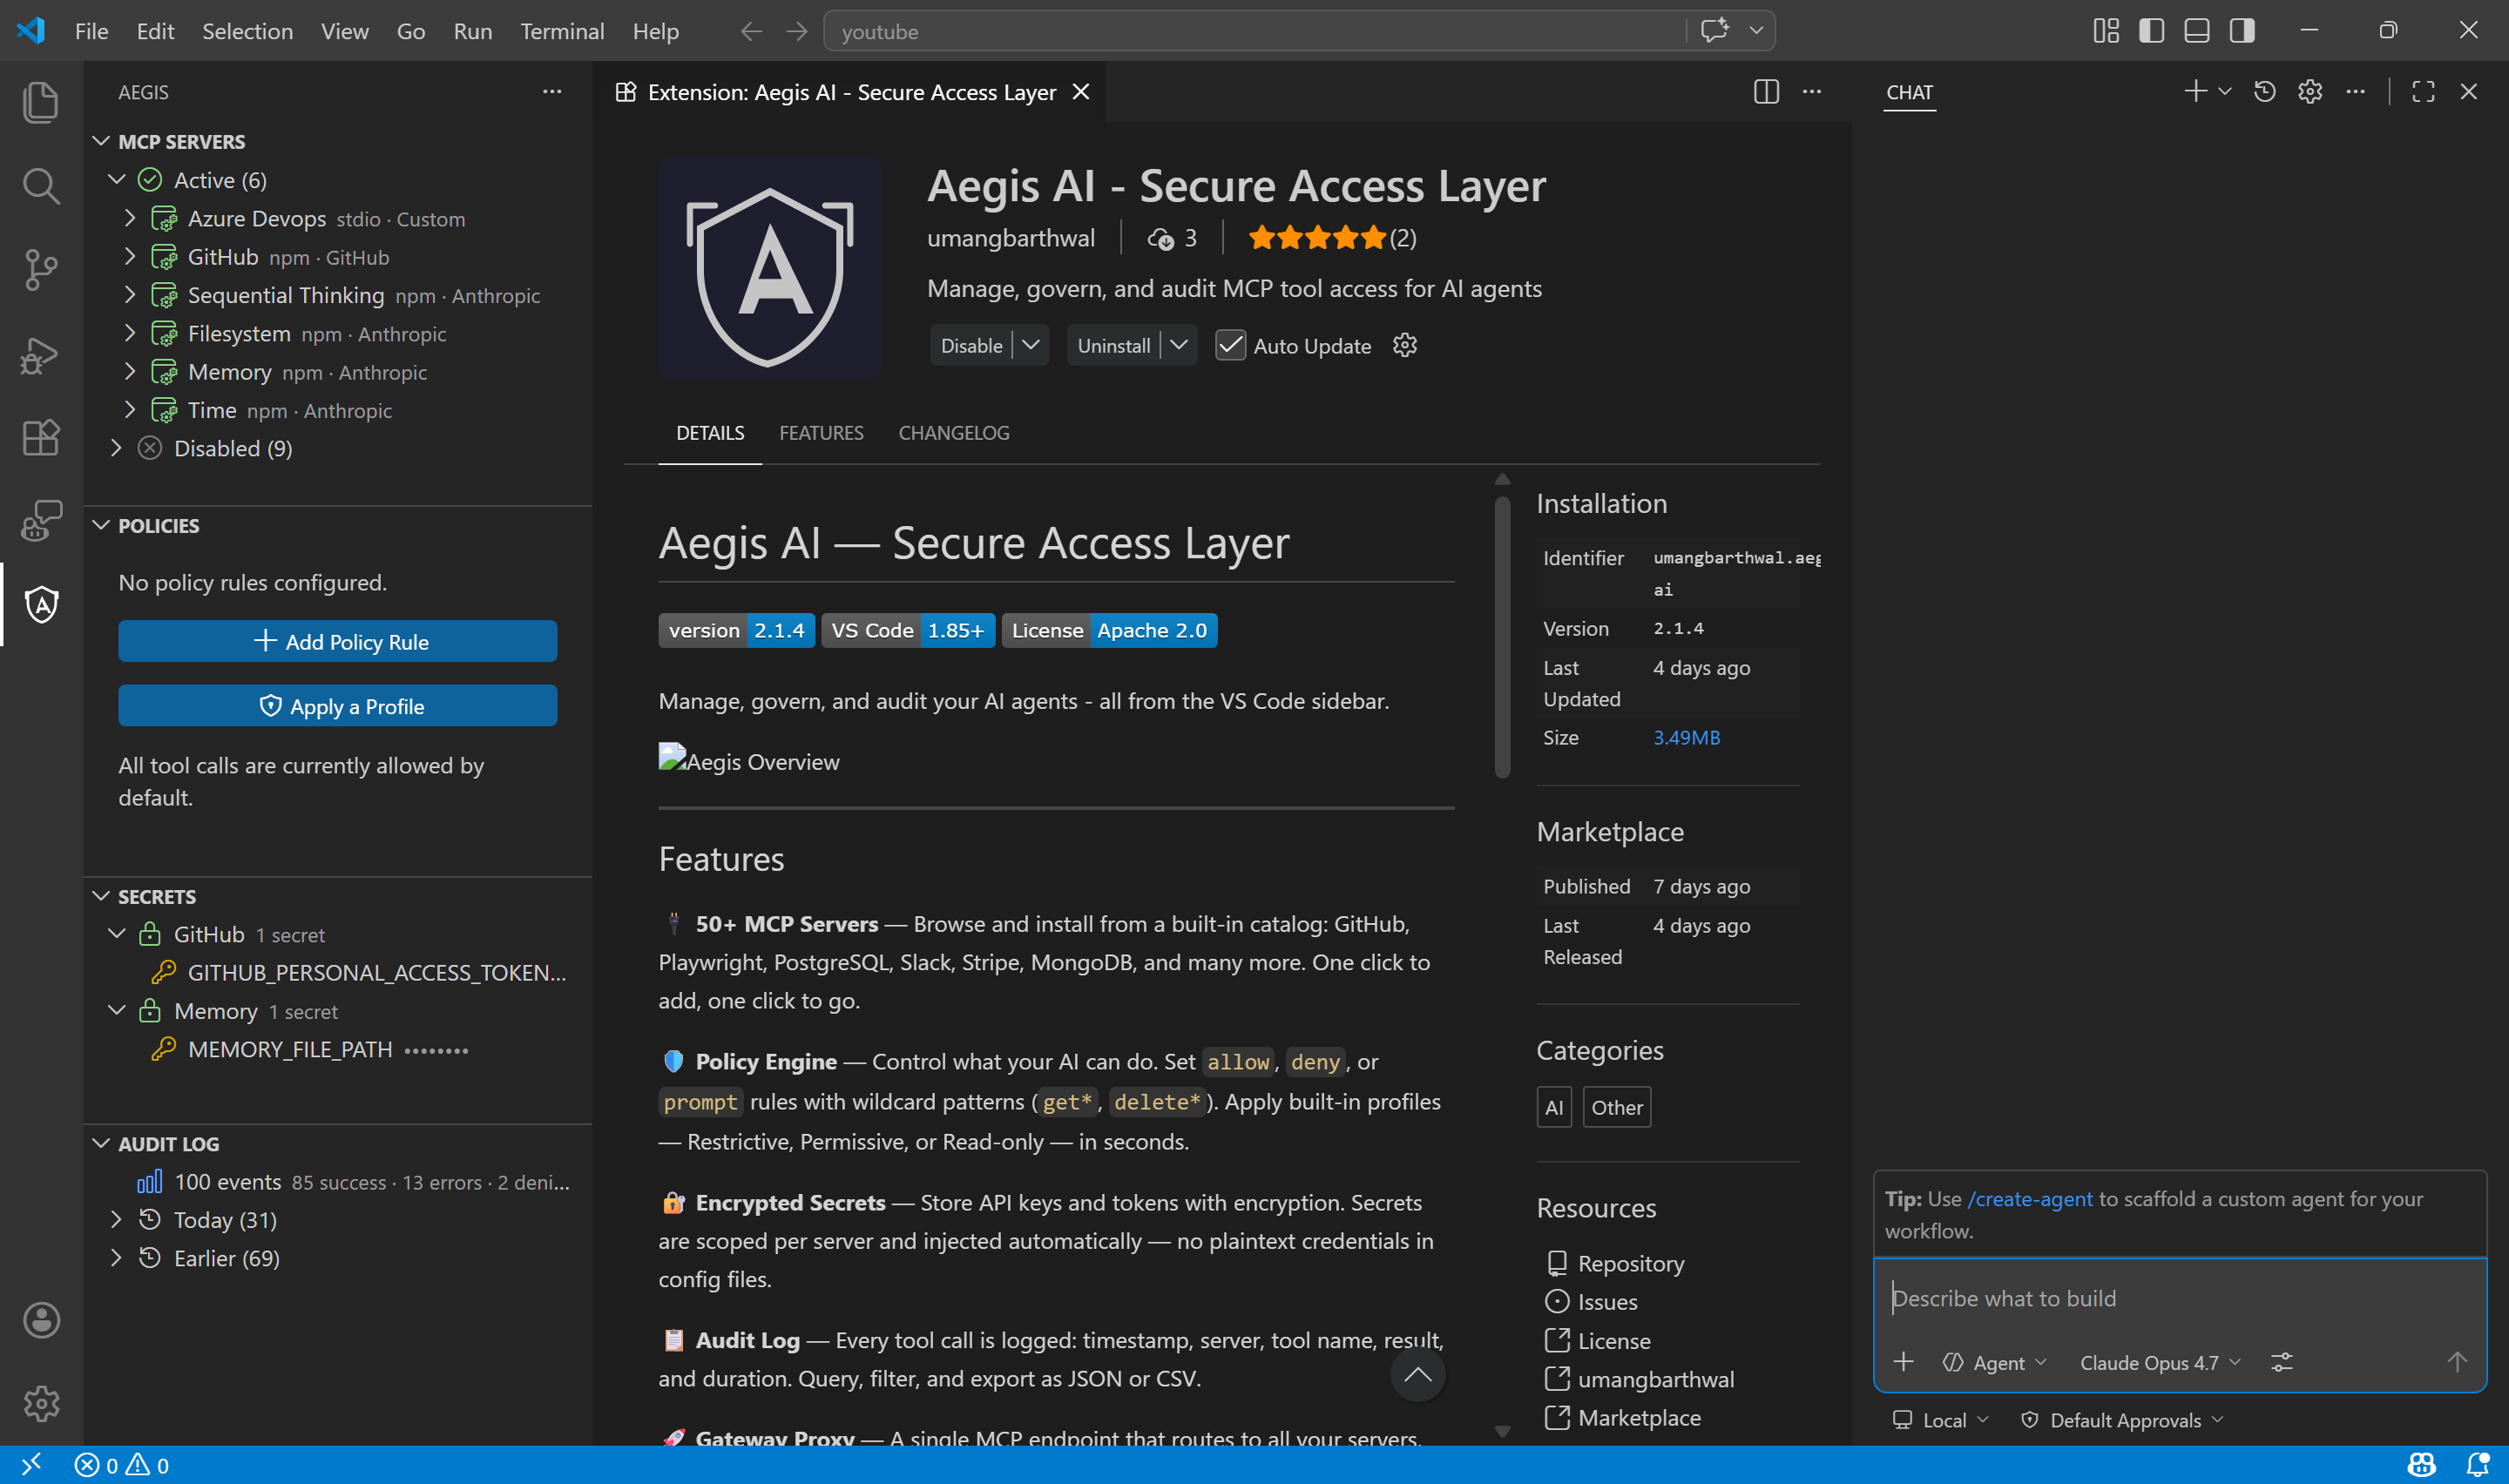Open the Disable button dropdown arrow
2509x1484 pixels.
coord(1031,345)
